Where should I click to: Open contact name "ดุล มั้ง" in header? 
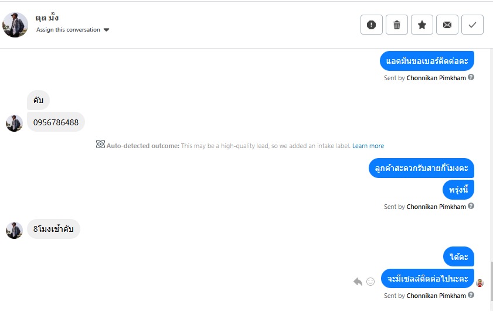[x=47, y=18]
